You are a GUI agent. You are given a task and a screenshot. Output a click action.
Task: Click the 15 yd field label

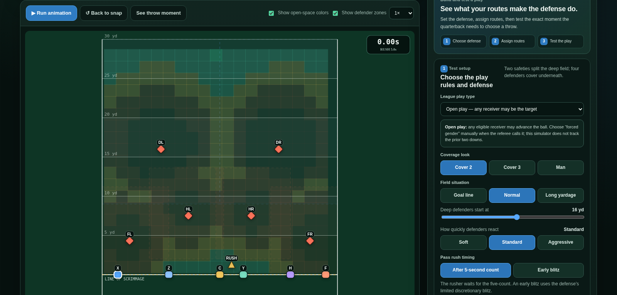pyautogui.click(x=111, y=153)
